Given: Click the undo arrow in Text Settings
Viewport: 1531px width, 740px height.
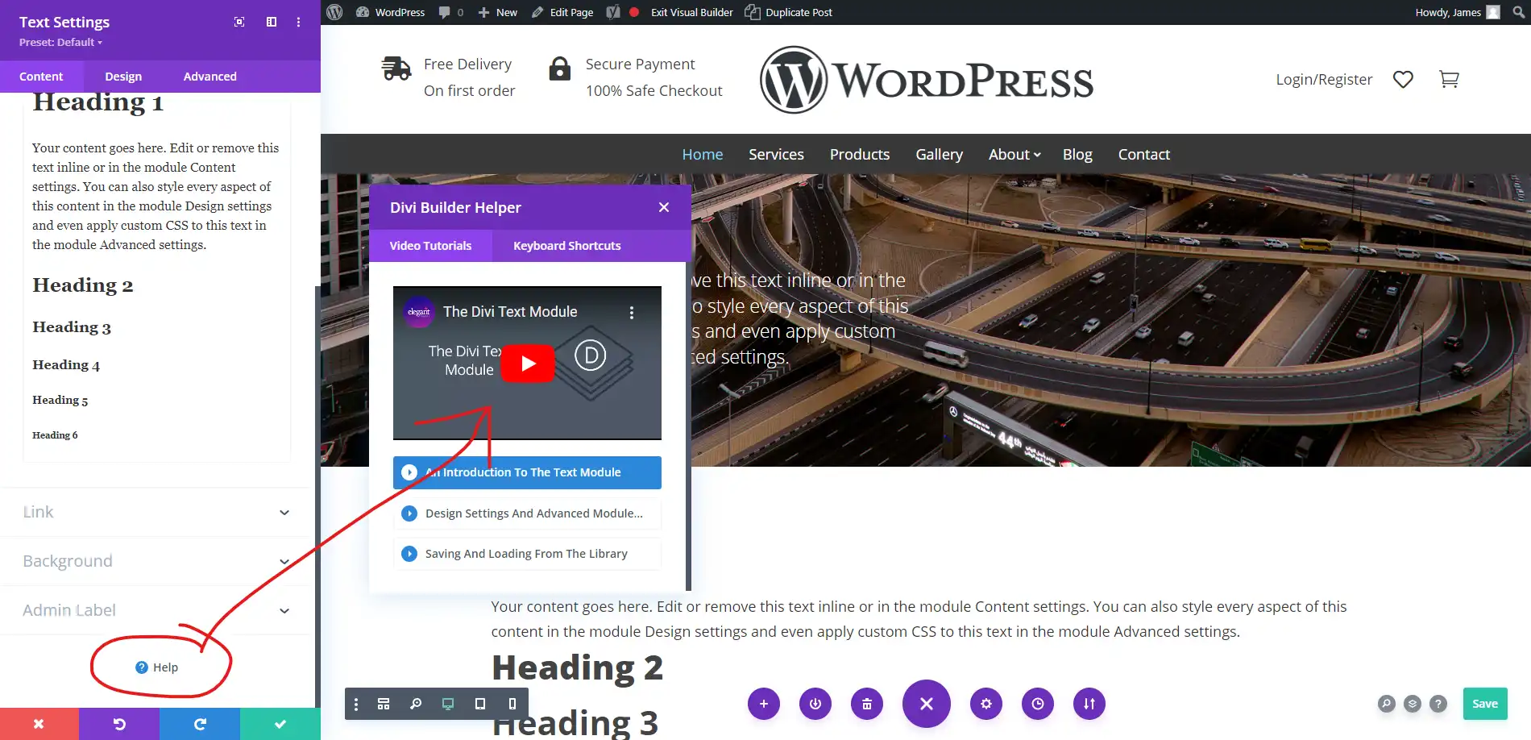Looking at the screenshot, I should (x=119, y=724).
